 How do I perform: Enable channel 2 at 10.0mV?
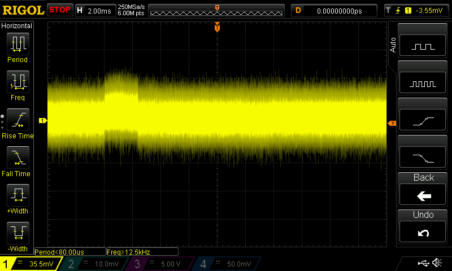coord(95,264)
